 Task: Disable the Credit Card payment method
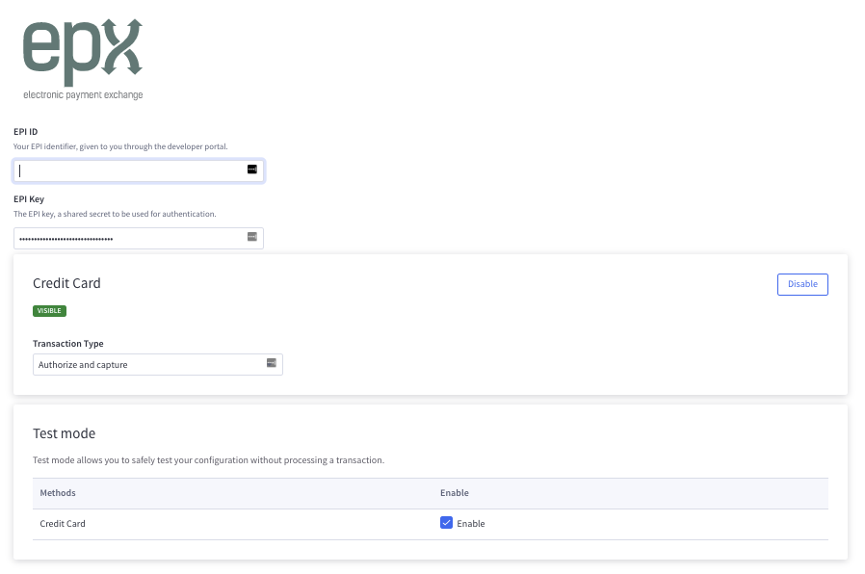click(802, 284)
